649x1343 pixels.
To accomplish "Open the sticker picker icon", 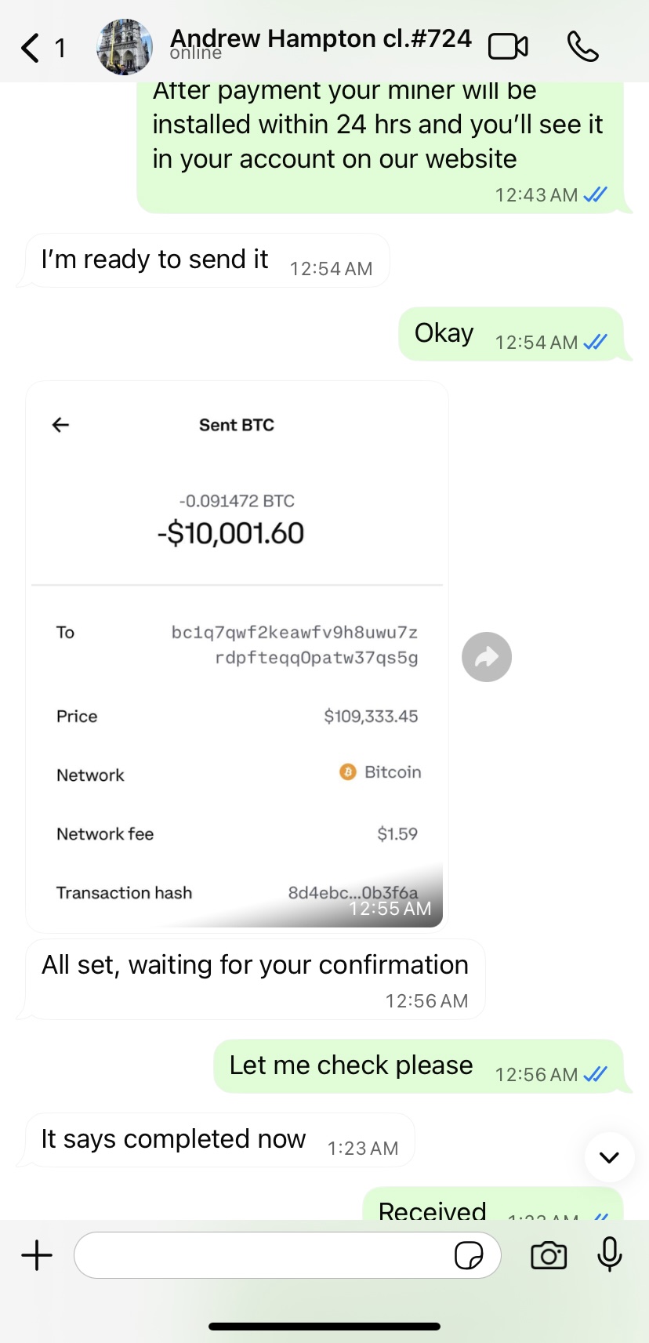I will click(x=469, y=1255).
